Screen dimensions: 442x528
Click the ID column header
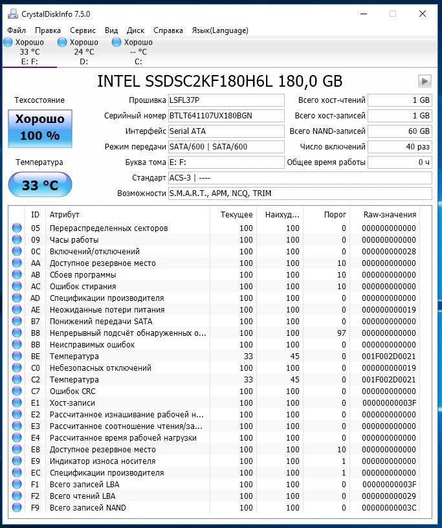[x=35, y=215]
